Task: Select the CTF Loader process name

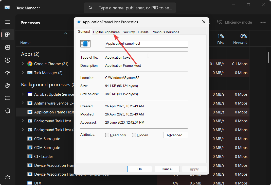Action: [x=44, y=156]
